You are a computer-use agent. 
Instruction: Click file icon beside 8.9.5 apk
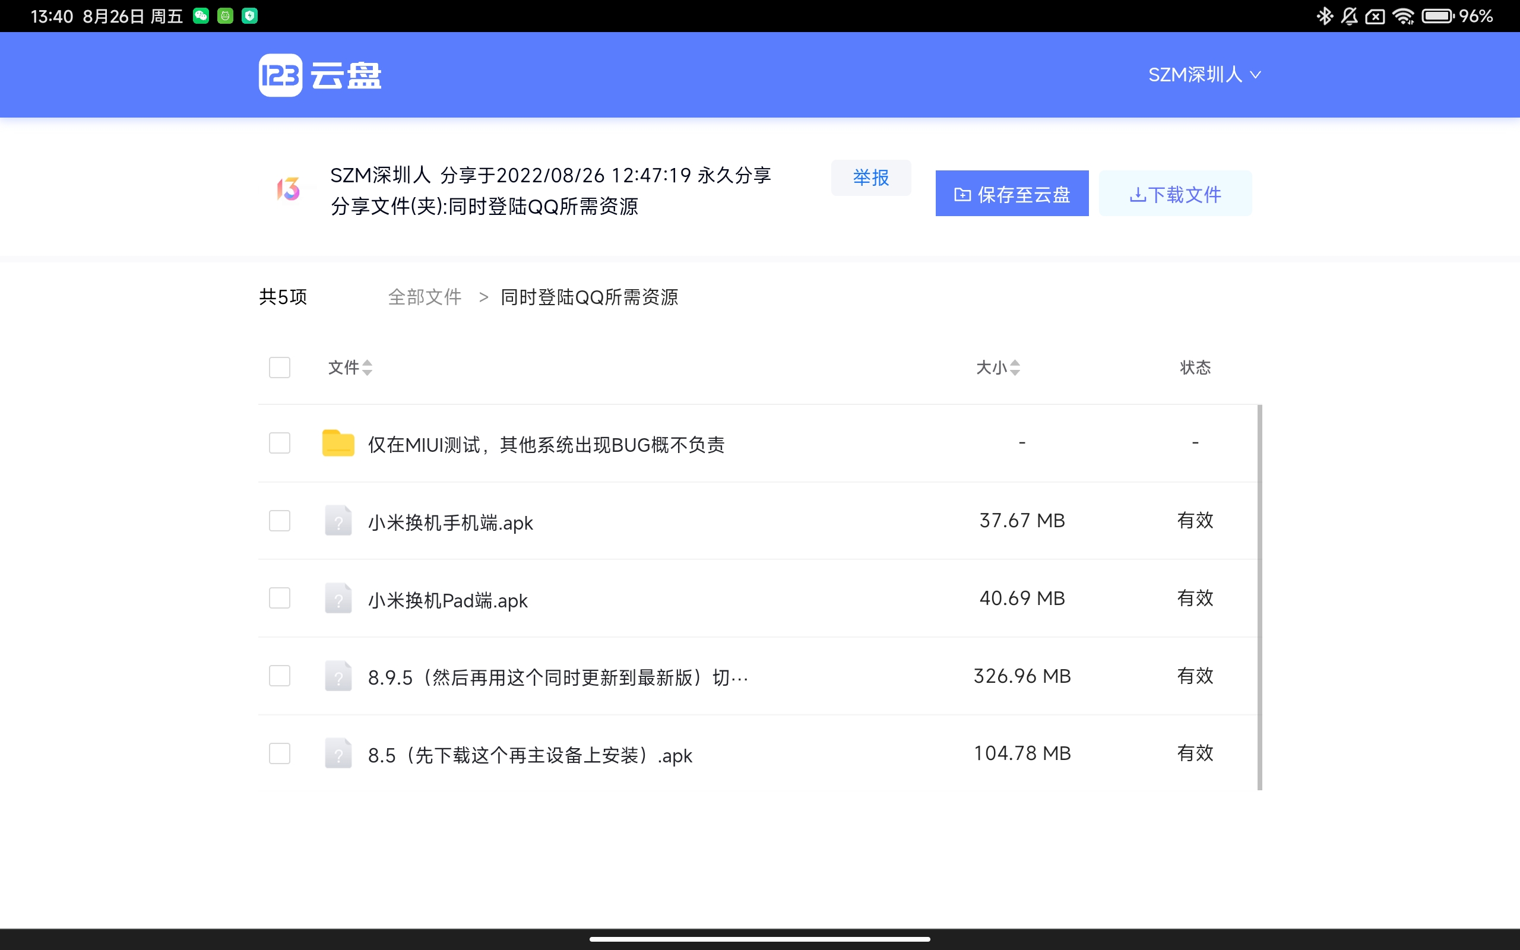pos(338,676)
